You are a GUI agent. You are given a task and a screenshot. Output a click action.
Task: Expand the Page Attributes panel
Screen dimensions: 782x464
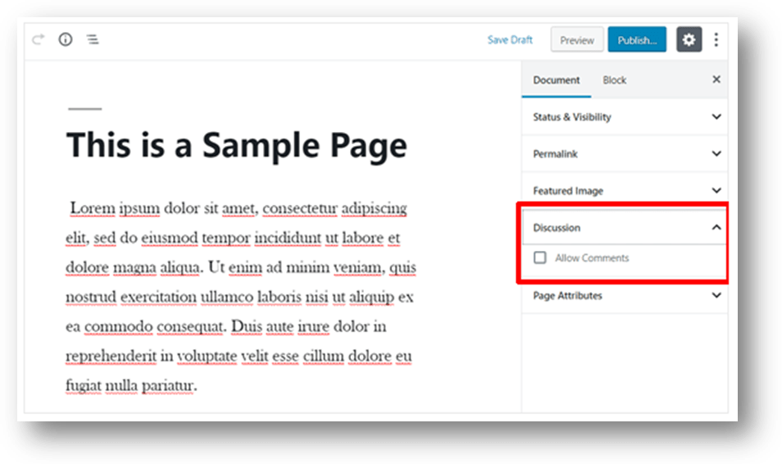point(625,295)
